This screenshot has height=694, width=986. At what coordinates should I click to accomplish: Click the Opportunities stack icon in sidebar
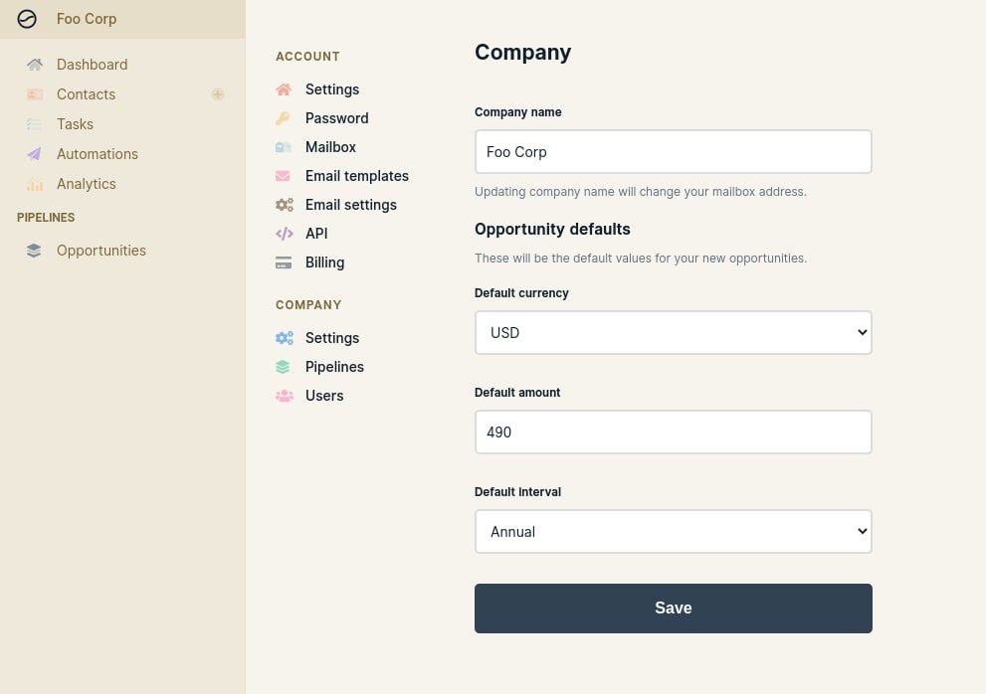pos(35,251)
